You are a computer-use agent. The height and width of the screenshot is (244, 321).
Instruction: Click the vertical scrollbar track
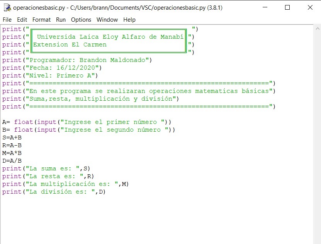[x=318, y=136]
